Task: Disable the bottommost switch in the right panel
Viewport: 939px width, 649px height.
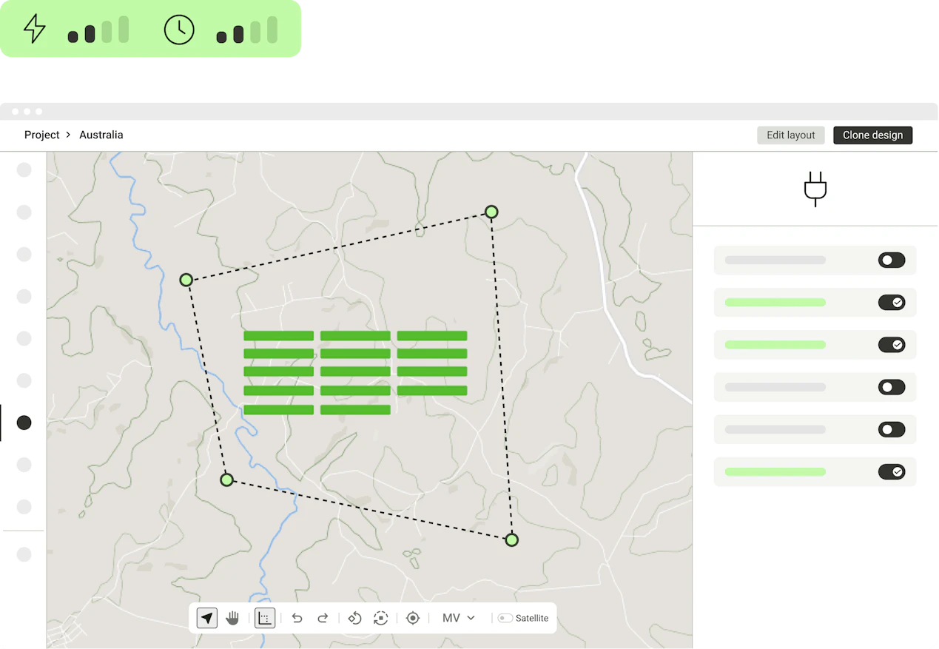Action: (892, 472)
